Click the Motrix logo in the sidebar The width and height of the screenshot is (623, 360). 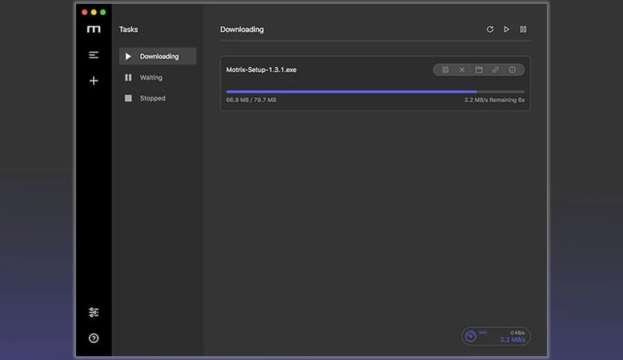click(93, 29)
